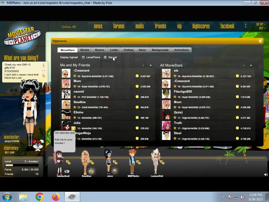Screen dimensions: 269x202
Task: Click the LOG OUT link
Action: coord(261,24)
